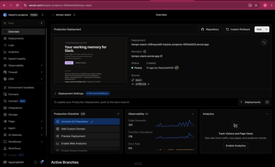Image resolution: width=275 pixels, height=167 pixels.
Task: Expand the AI Gateway sidebar chevron
Action: pos(42,135)
